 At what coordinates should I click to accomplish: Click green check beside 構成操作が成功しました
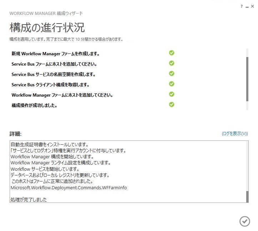point(172,105)
